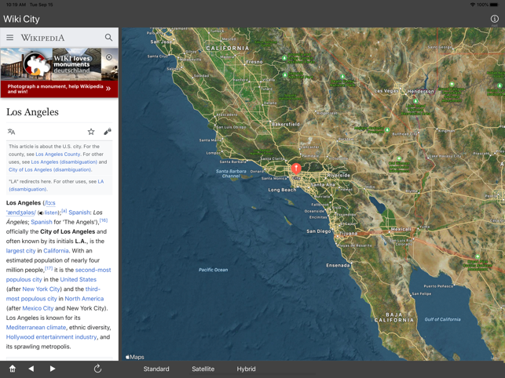The height and width of the screenshot is (378, 505).
Task: Open the Wikipedia hamburger menu
Action: click(x=10, y=38)
